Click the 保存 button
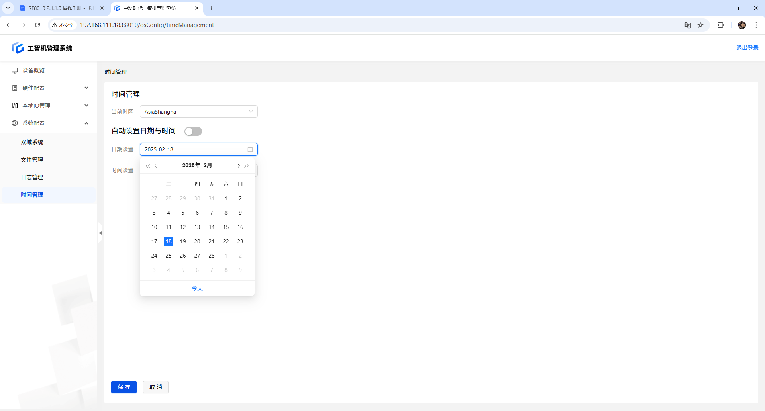The image size is (765, 411). point(124,387)
